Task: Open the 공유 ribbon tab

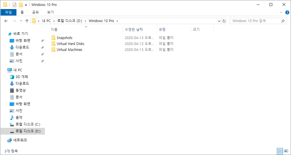Action: tap(35, 12)
